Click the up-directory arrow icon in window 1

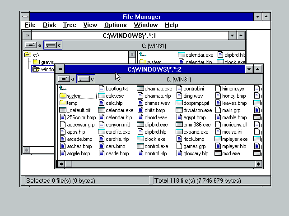(x=143, y=54)
